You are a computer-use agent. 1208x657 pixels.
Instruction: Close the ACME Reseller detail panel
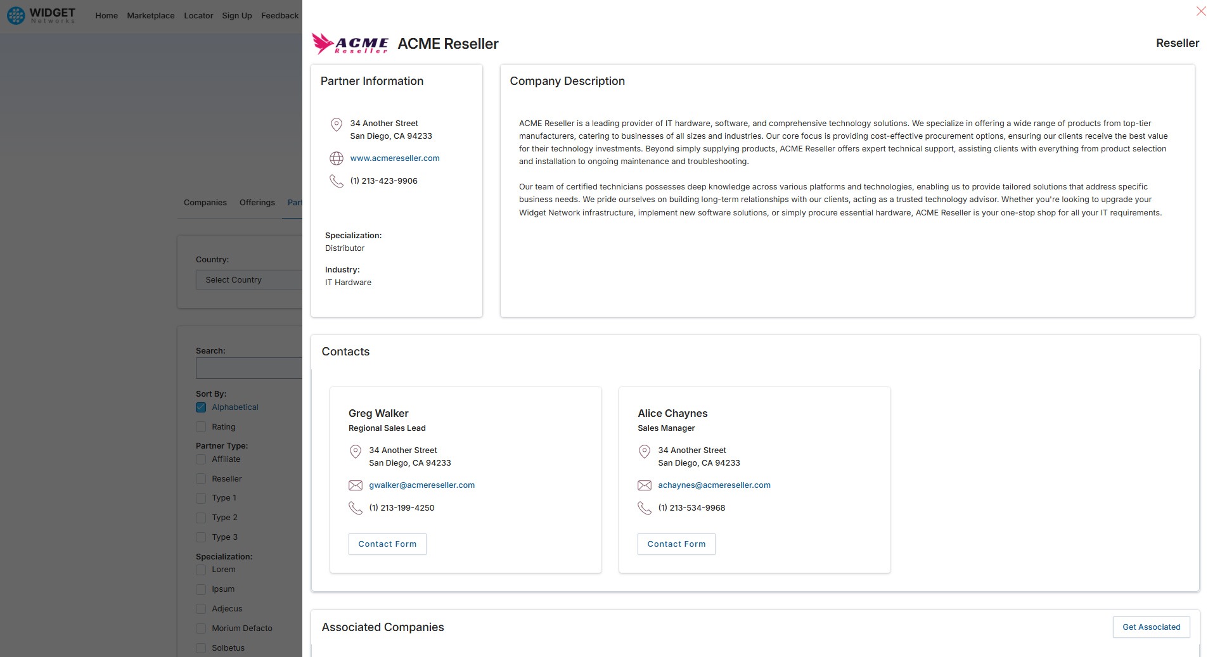1200,11
